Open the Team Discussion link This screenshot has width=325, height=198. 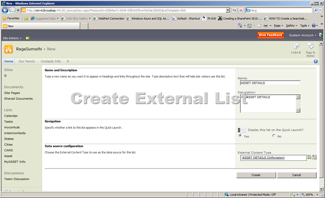click(x=17, y=179)
